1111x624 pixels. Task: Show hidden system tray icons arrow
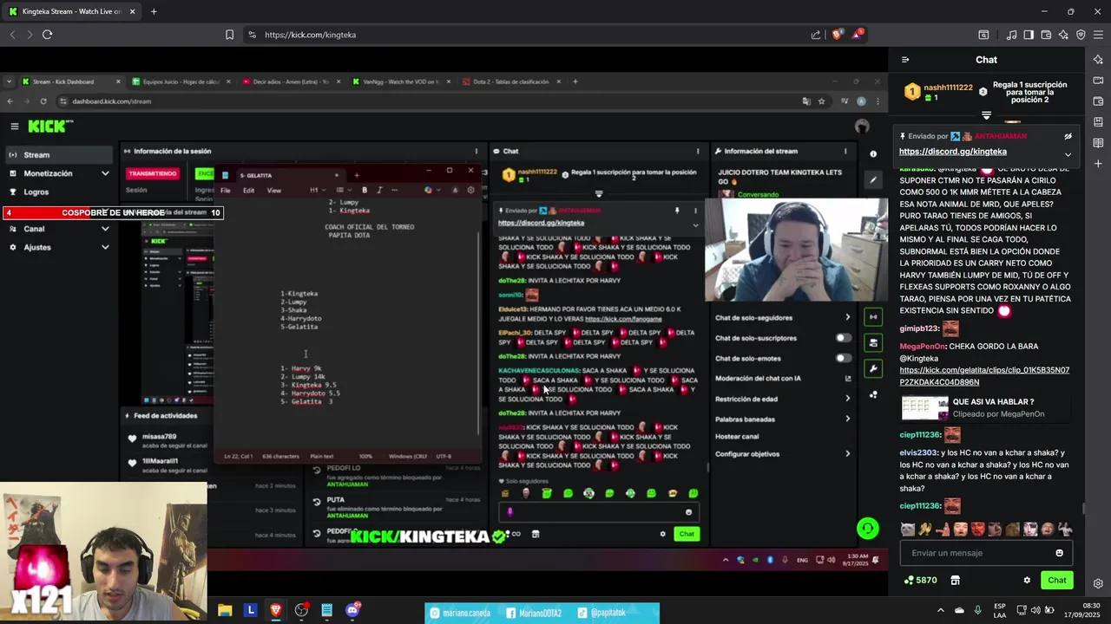941,610
